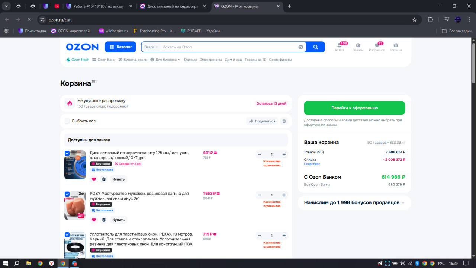The image size is (476, 268).
Task: Close the OZON - Моя корзина tab
Action: (279, 6)
